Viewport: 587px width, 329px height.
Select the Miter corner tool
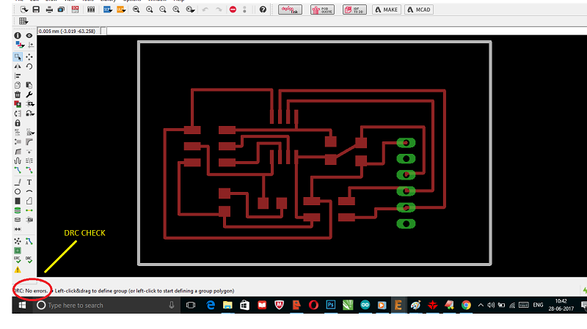tap(29, 141)
